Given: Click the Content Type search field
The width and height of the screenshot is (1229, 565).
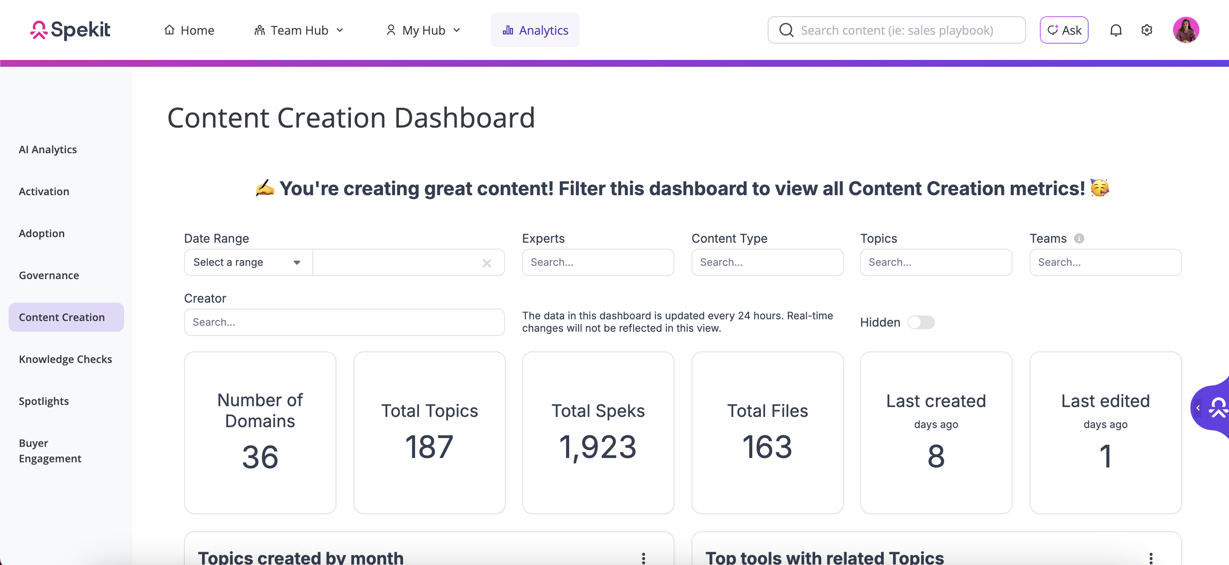Looking at the screenshot, I should pyautogui.click(x=767, y=262).
